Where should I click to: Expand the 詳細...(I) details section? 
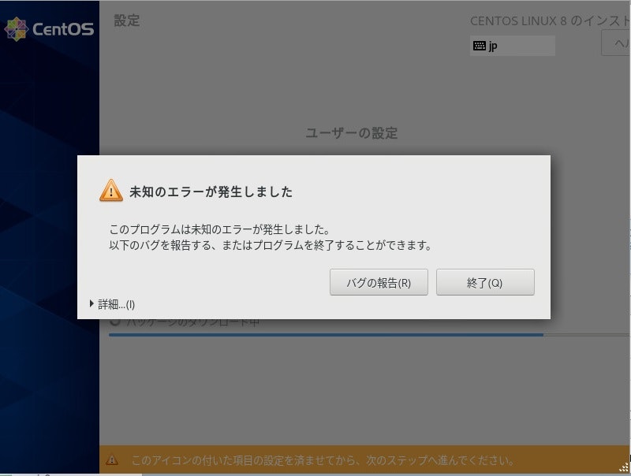click(112, 304)
